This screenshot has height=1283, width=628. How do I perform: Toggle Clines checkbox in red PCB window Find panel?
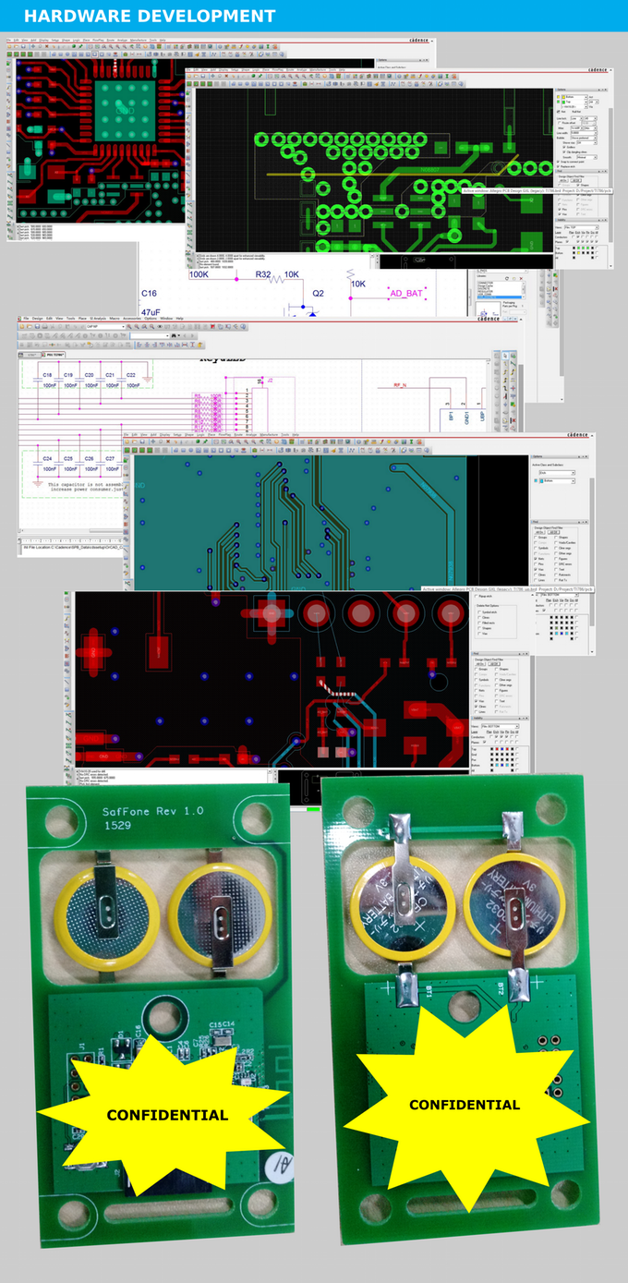click(x=476, y=707)
